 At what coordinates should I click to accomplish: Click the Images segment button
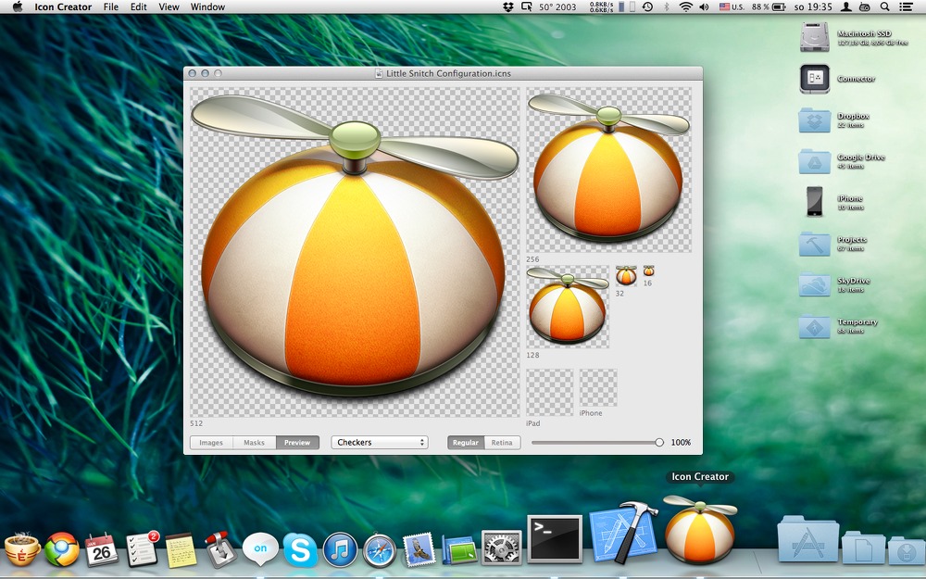click(210, 442)
